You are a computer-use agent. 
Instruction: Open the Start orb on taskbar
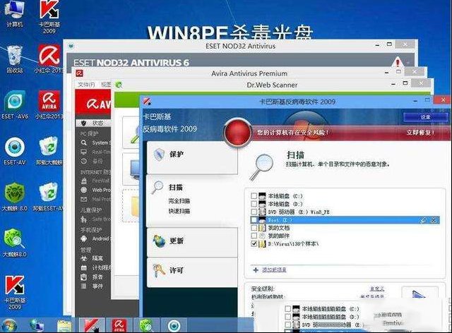9,326
